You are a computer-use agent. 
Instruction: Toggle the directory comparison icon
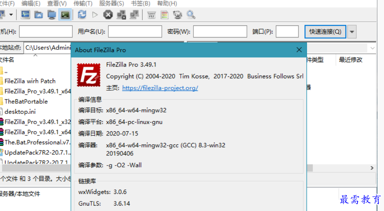165,15
